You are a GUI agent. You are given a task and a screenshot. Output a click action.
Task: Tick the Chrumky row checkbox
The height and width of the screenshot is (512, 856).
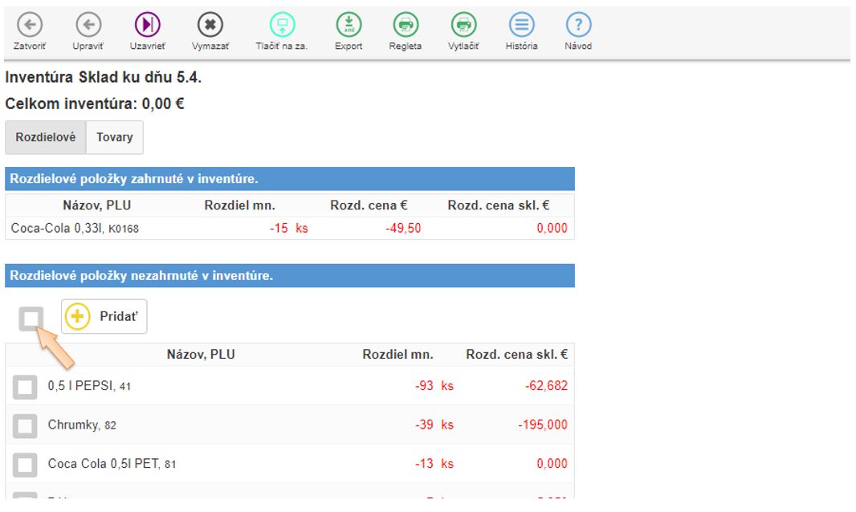pyautogui.click(x=25, y=425)
